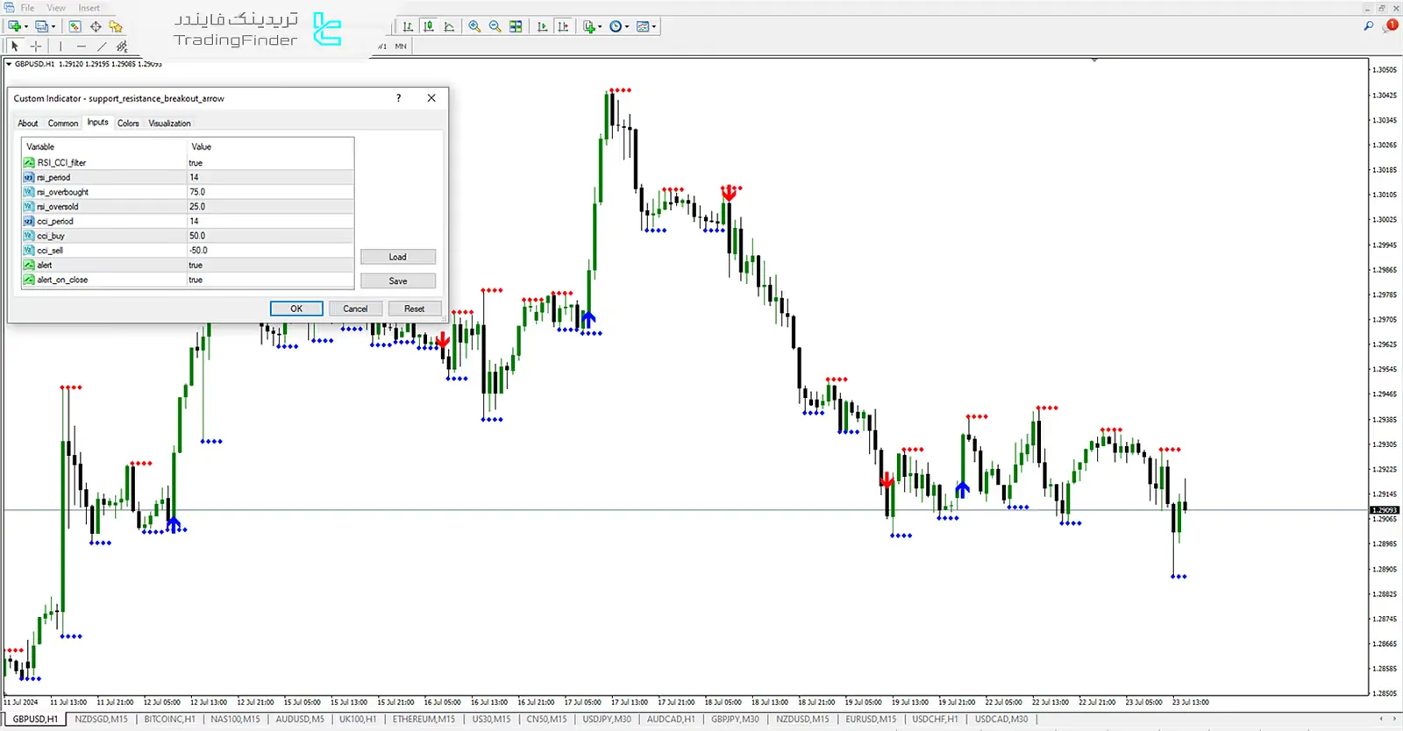Open the periodicity clock dropdown arrow

627,27
